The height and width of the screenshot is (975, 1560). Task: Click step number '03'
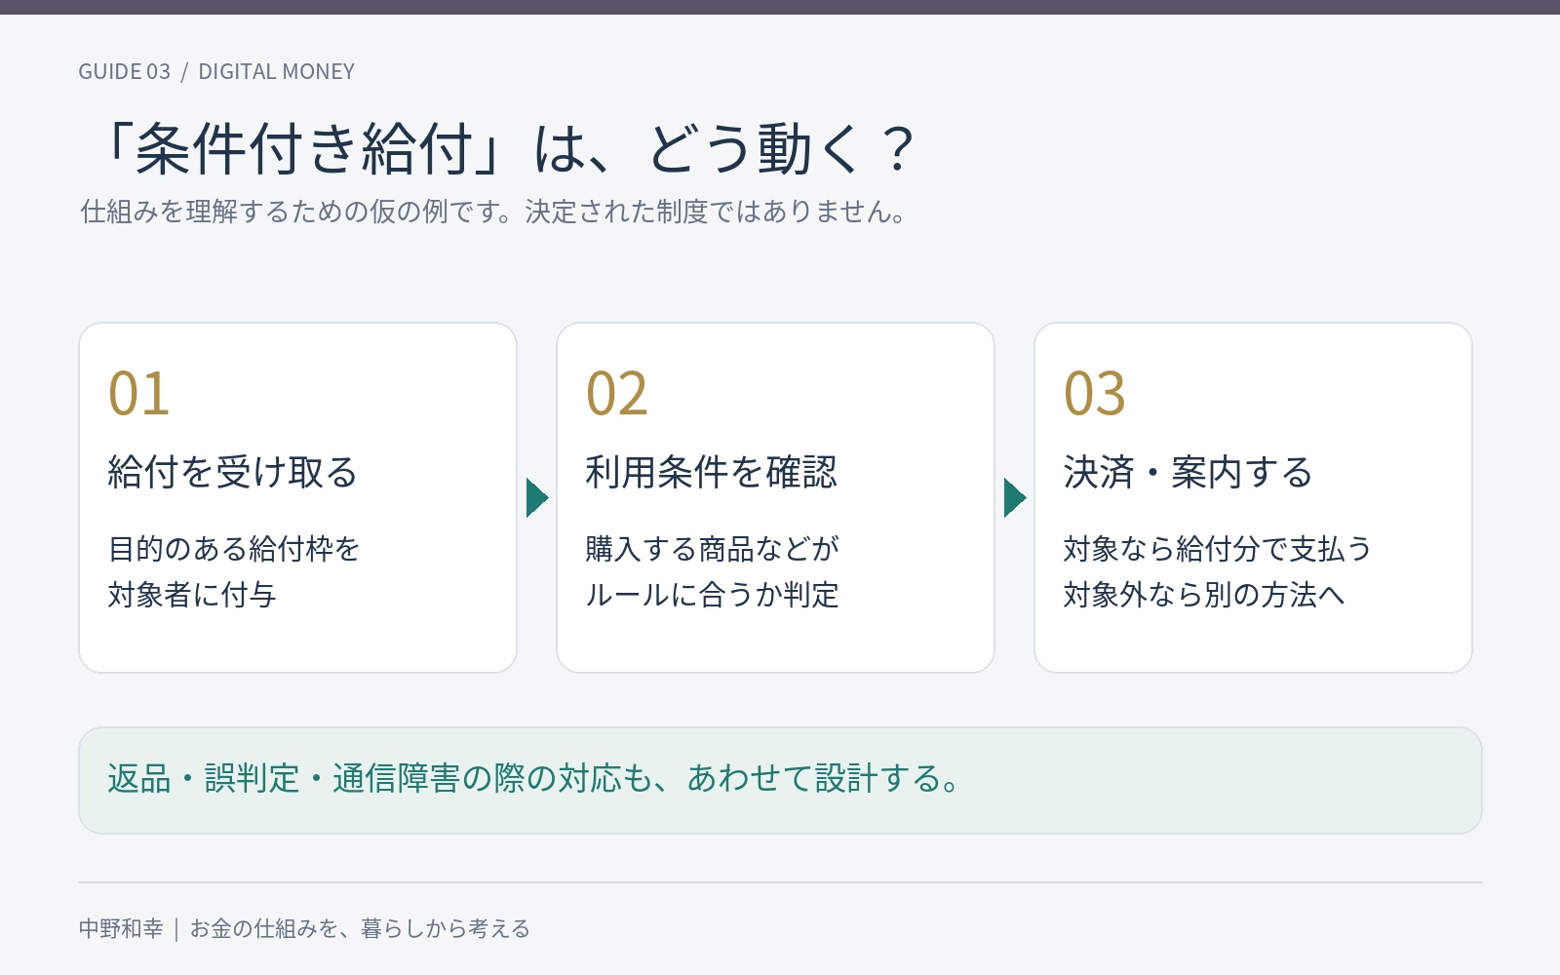(x=1095, y=394)
